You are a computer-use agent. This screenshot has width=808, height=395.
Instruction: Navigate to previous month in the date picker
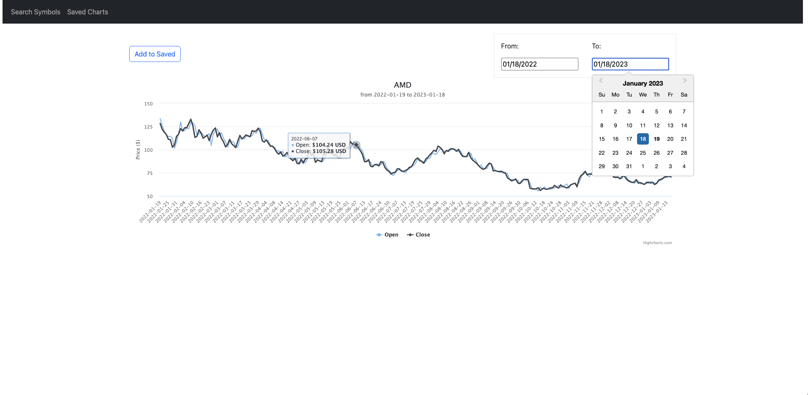601,81
